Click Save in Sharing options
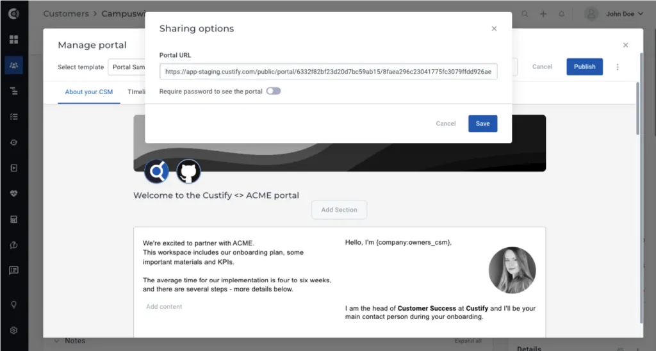The width and height of the screenshot is (656, 351). tap(483, 124)
